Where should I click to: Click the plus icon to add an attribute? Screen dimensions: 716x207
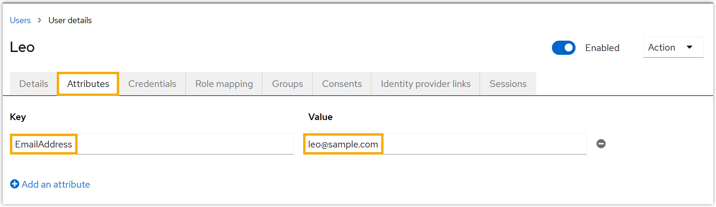[15, 184]
